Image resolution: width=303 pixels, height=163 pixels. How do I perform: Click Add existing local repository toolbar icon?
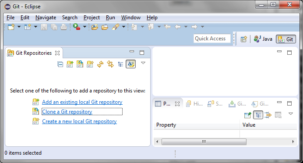[x=70, y=64]
